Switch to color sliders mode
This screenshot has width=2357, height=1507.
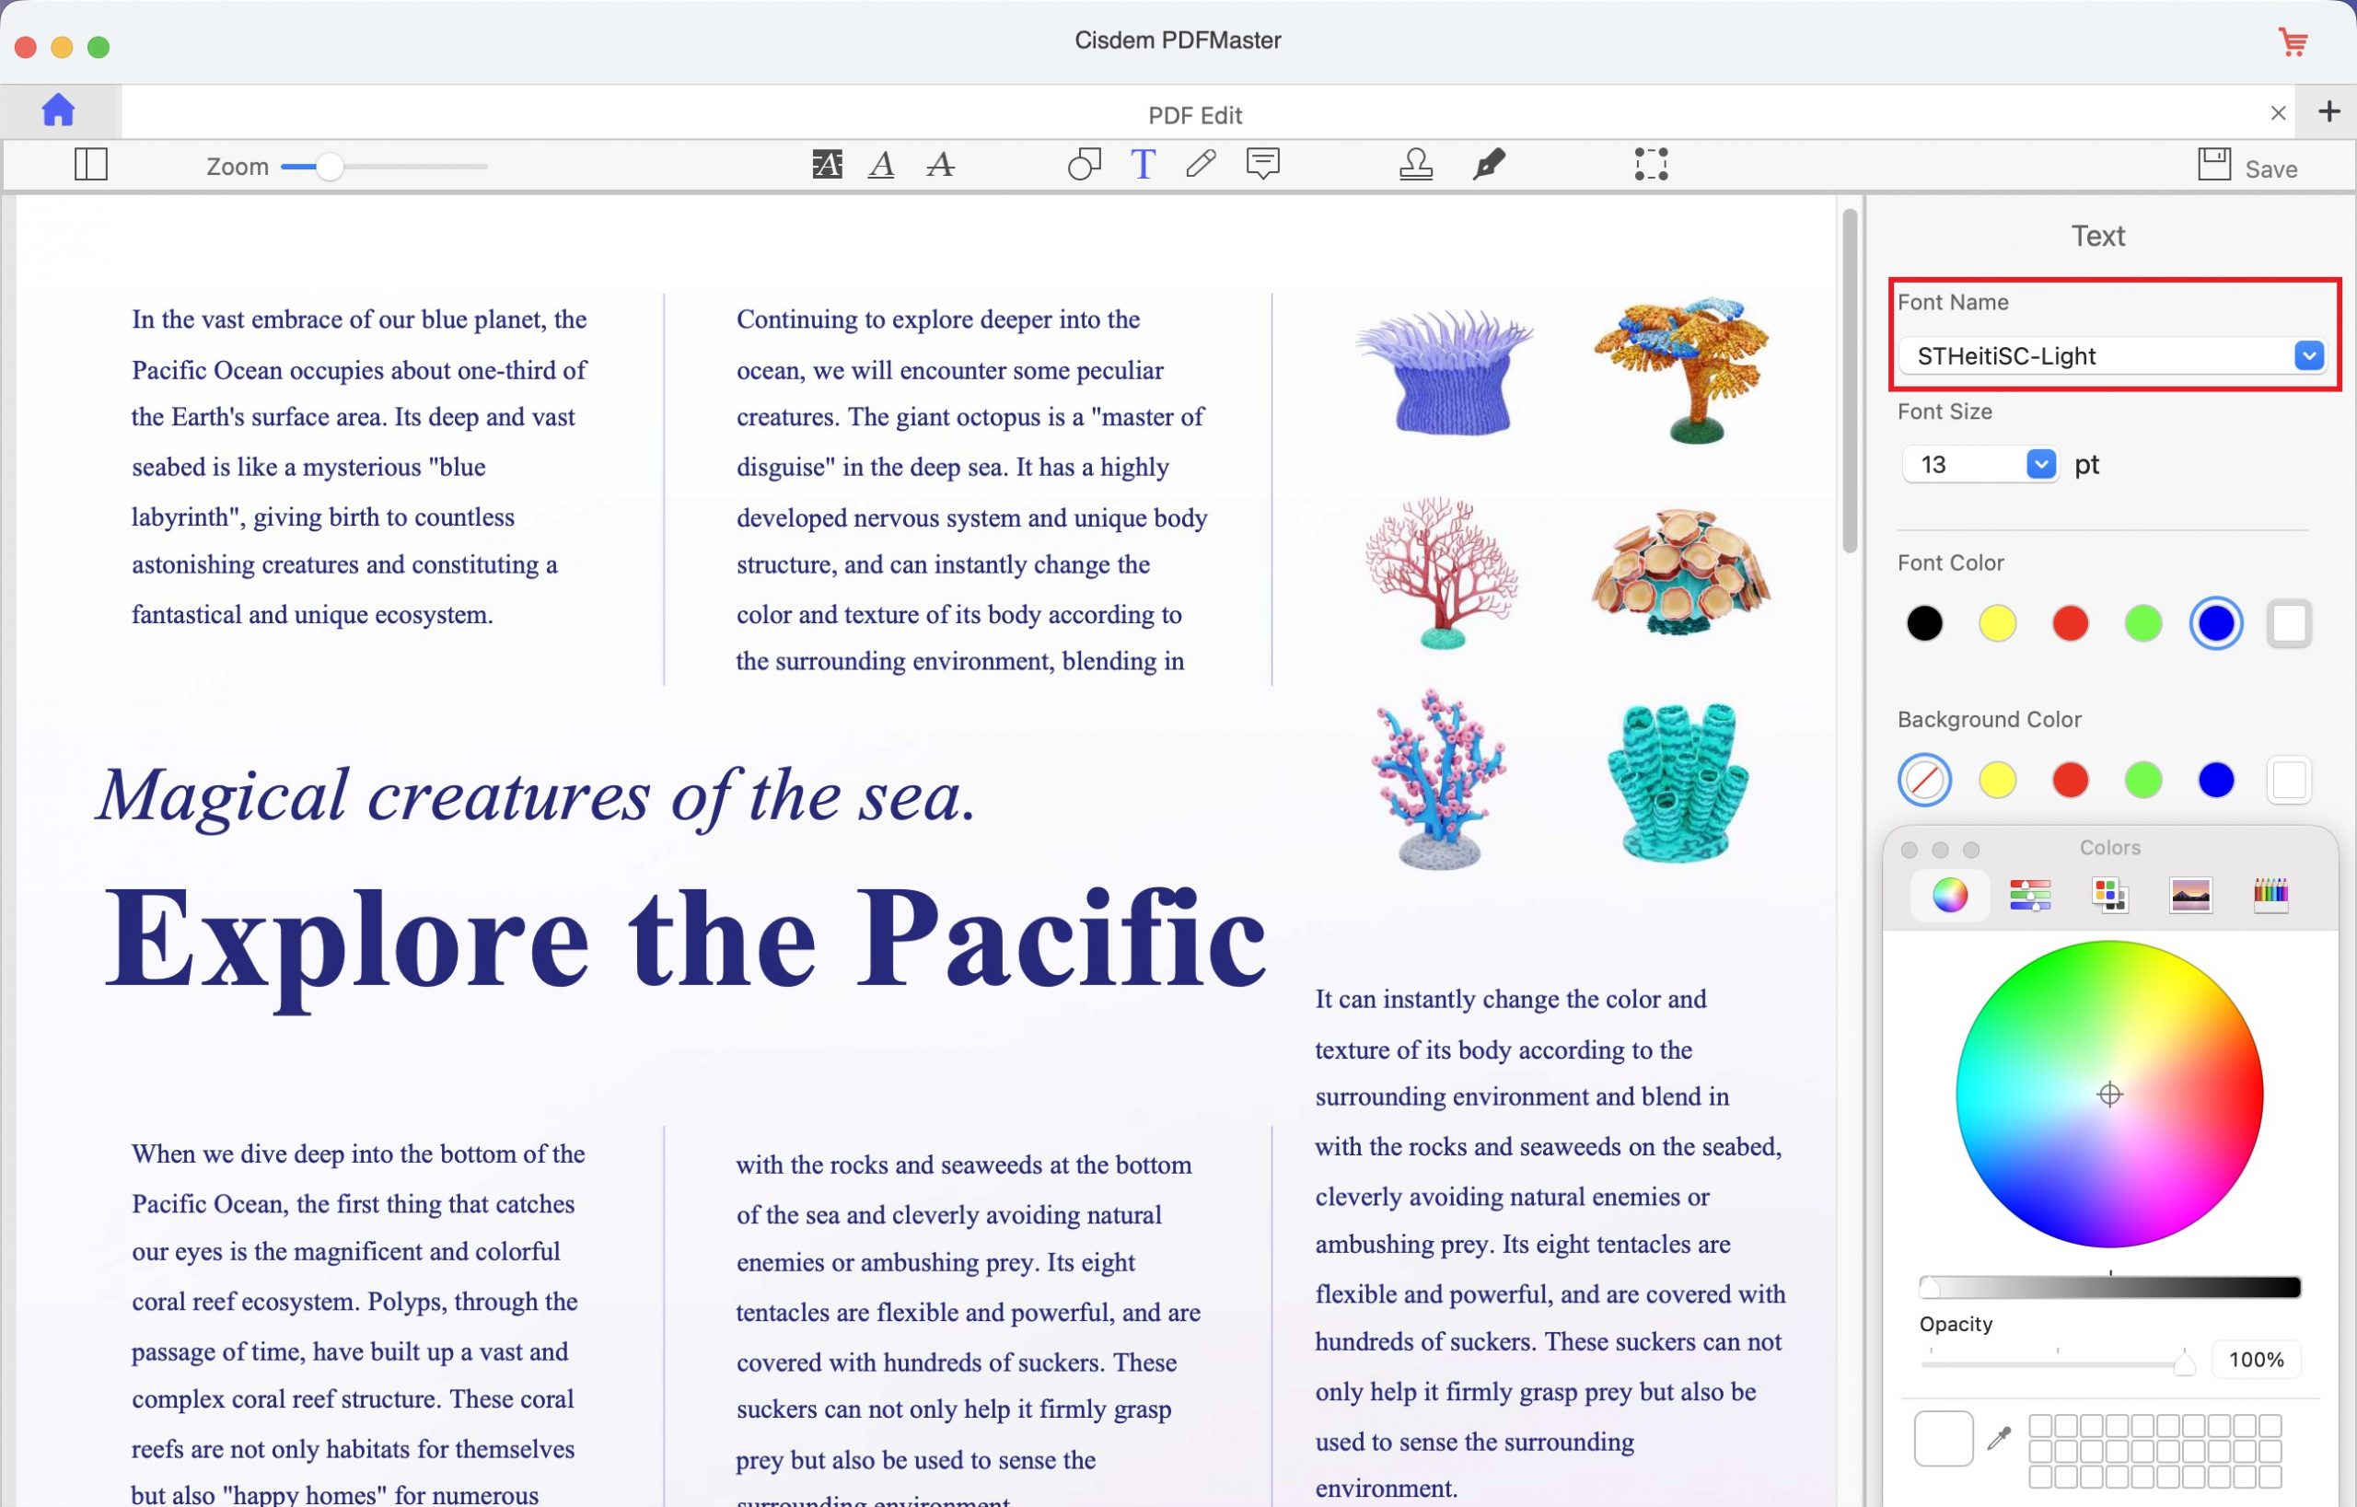click(2030, 895)
